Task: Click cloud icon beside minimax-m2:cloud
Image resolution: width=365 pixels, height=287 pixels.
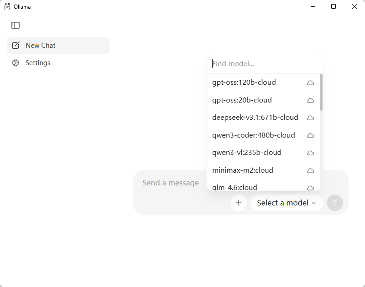Action: (311, 170)
